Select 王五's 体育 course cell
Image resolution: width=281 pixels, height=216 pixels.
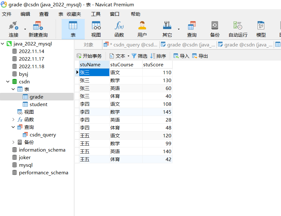point(126,159)
